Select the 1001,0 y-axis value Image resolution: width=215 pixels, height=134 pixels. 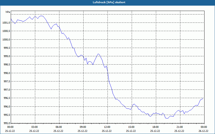pos(6,23)
